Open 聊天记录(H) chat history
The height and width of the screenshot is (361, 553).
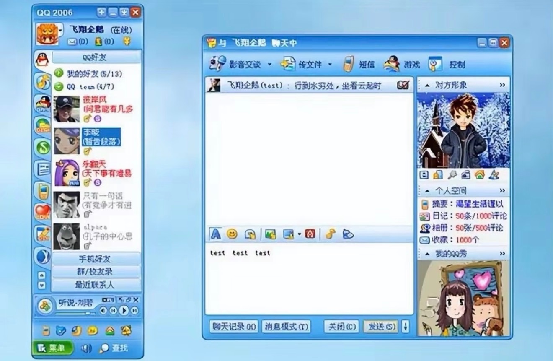pyautogui.click(x=233, y=327)
